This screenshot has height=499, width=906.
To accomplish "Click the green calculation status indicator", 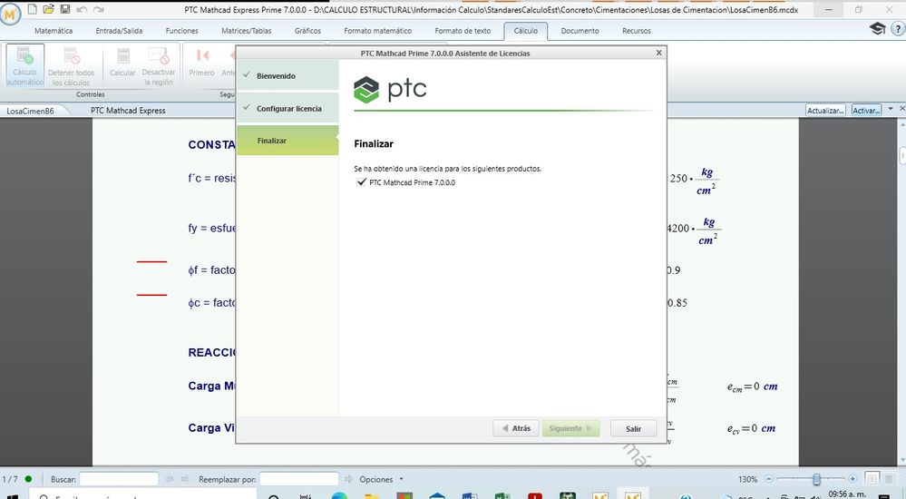I will coord(28,479).
